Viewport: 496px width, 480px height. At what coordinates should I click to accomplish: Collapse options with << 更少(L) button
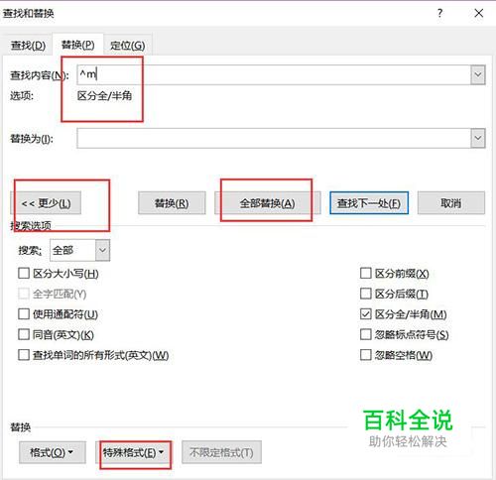point(46,203)
